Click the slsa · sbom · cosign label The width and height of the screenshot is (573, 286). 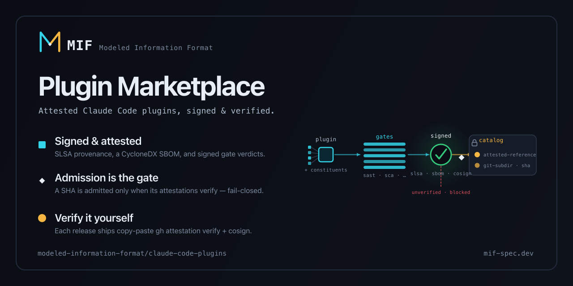click(x=441, y=173)
